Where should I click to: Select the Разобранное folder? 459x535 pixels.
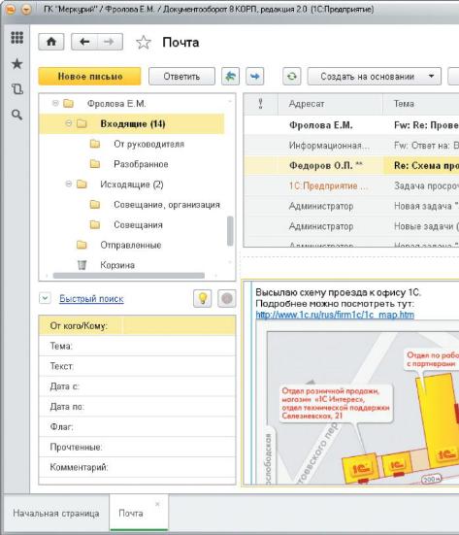141,164
